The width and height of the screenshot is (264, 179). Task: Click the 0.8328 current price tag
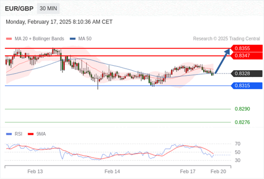(247, 74)
